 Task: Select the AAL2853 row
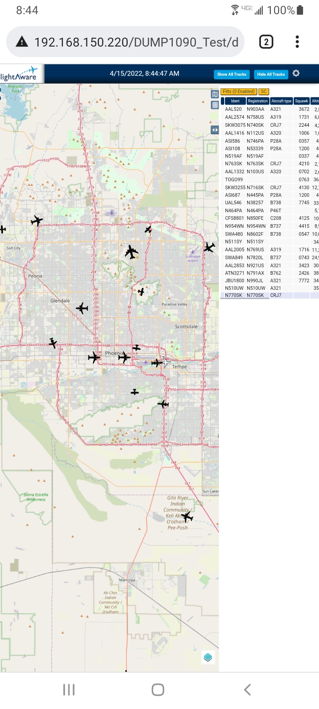pyautogui.click(x=269, y=265)
